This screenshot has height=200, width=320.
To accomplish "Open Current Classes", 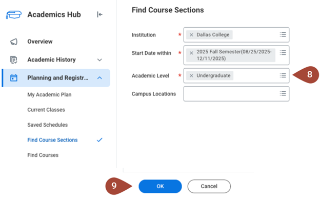I will tap(46, 110).
